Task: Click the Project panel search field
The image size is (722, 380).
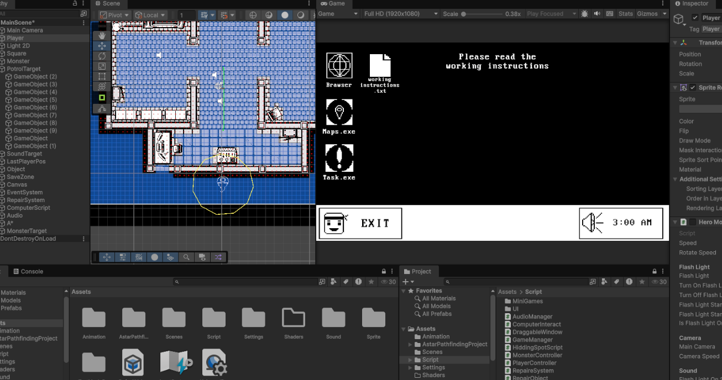Action: click(521, 282)
